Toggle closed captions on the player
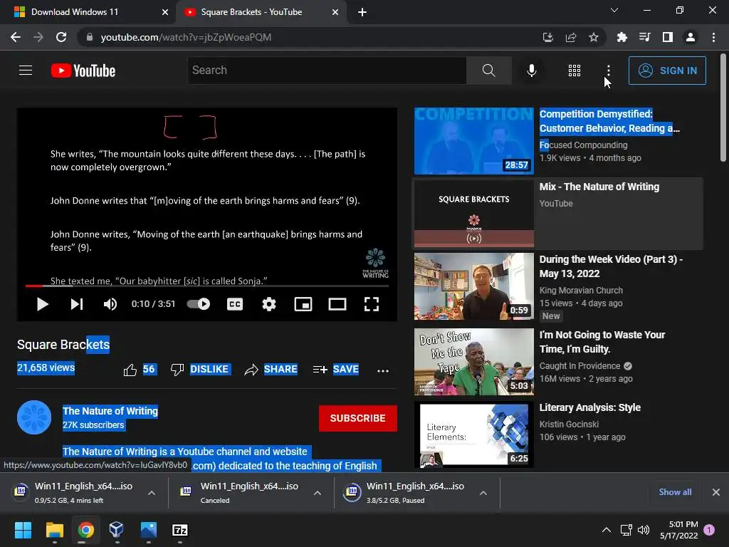The height and width of the screenshot is (547, 729). click(x=235, y=304)
